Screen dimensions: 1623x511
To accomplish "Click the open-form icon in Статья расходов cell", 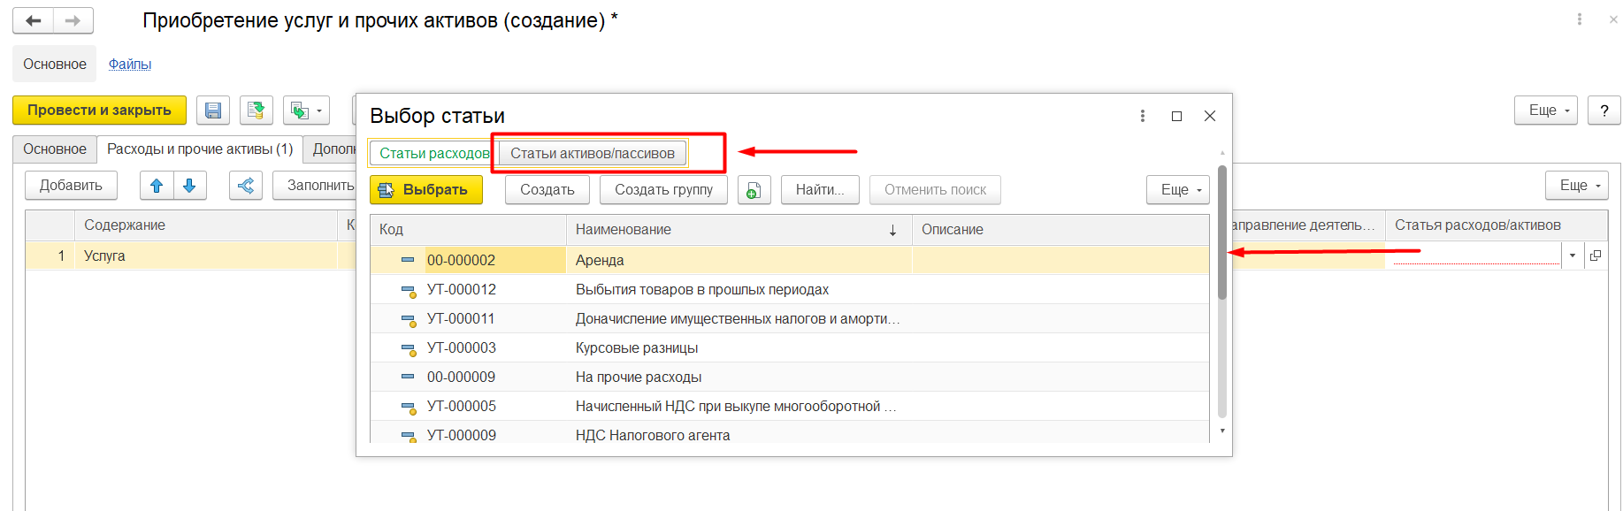I will [x=1596, y=255].
